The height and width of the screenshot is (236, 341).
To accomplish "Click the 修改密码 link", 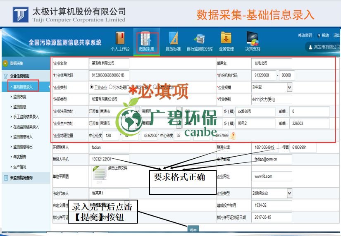I will [305, 36].
